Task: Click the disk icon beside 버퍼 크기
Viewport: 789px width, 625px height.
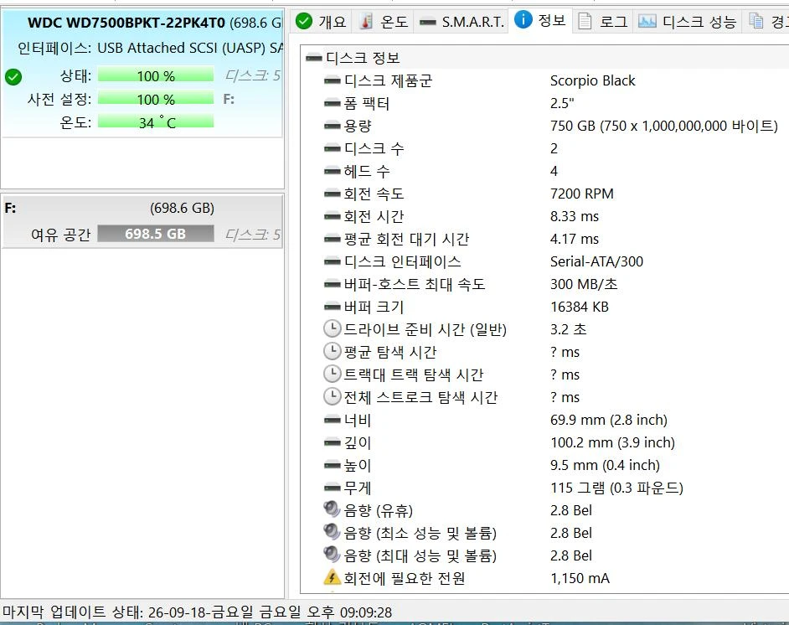Action: pos(333,307)
